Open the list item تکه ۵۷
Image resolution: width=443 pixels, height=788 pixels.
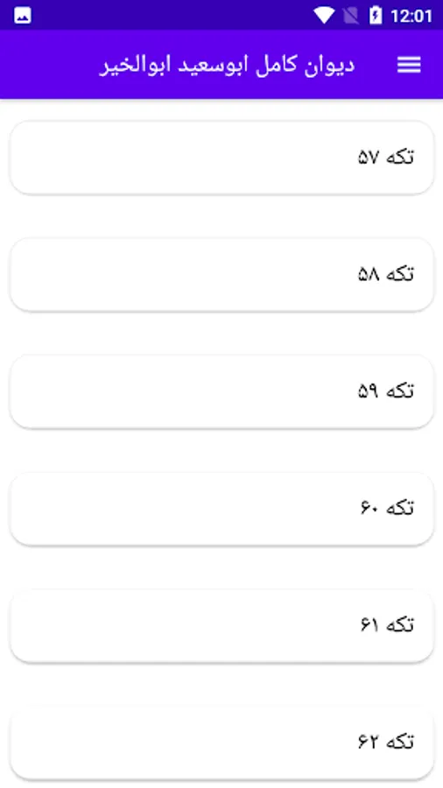click(221, 158)
